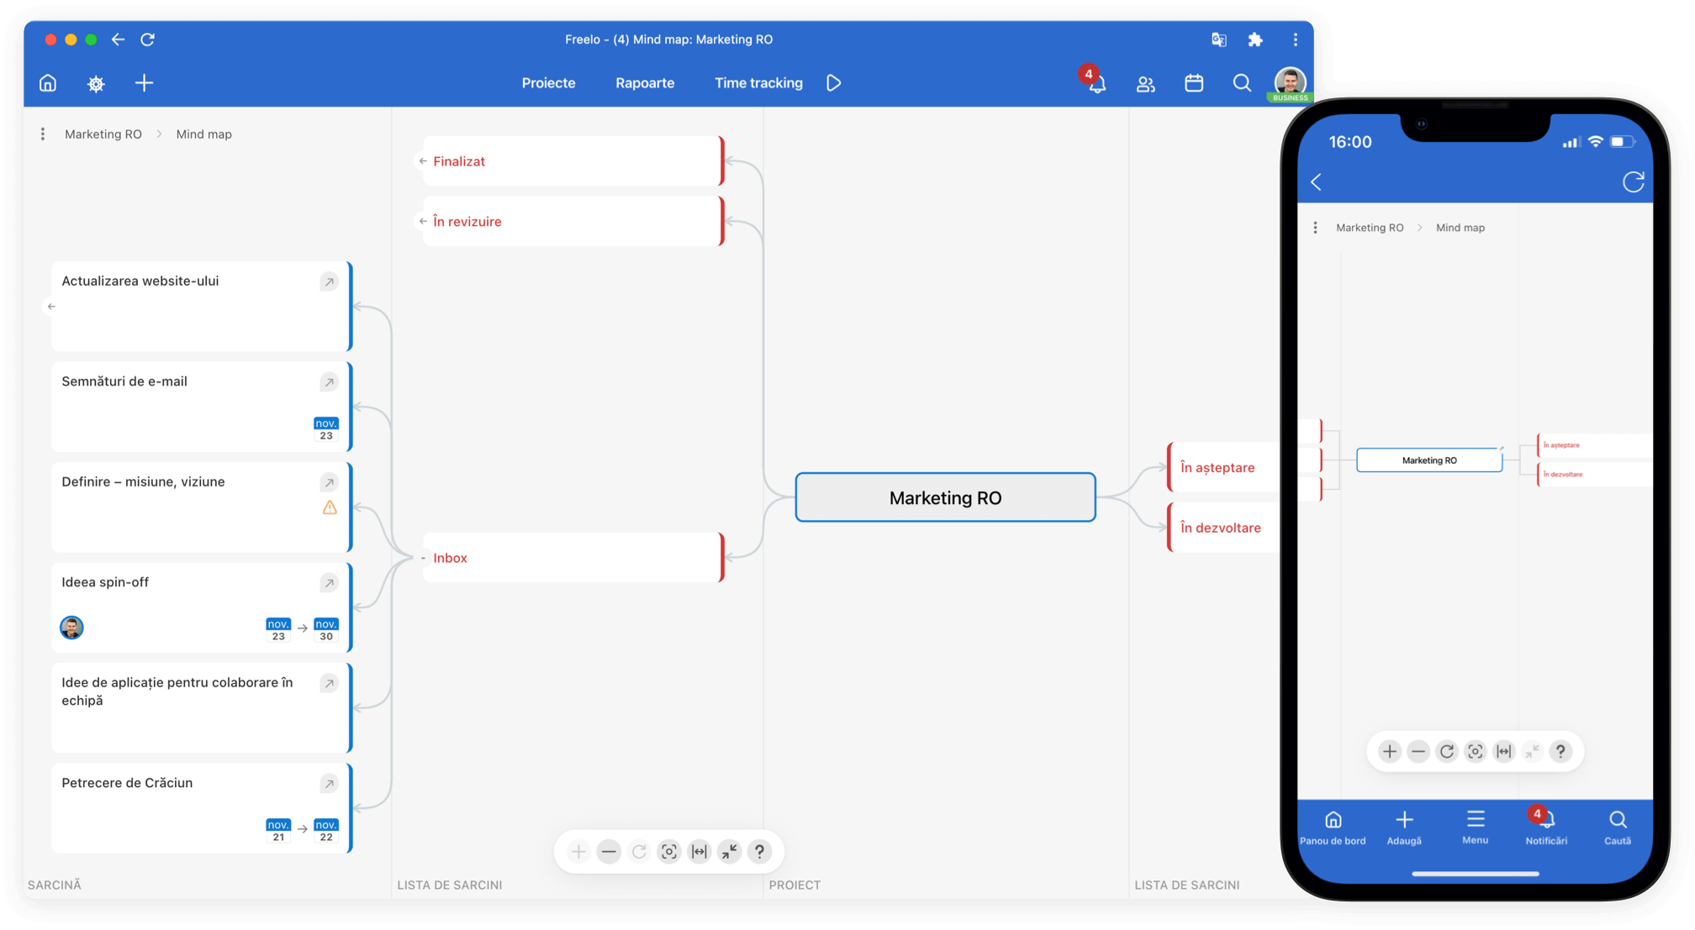Open Caută tab on phone
The width and height of the screenshot is (1695, 930).
1618,828
